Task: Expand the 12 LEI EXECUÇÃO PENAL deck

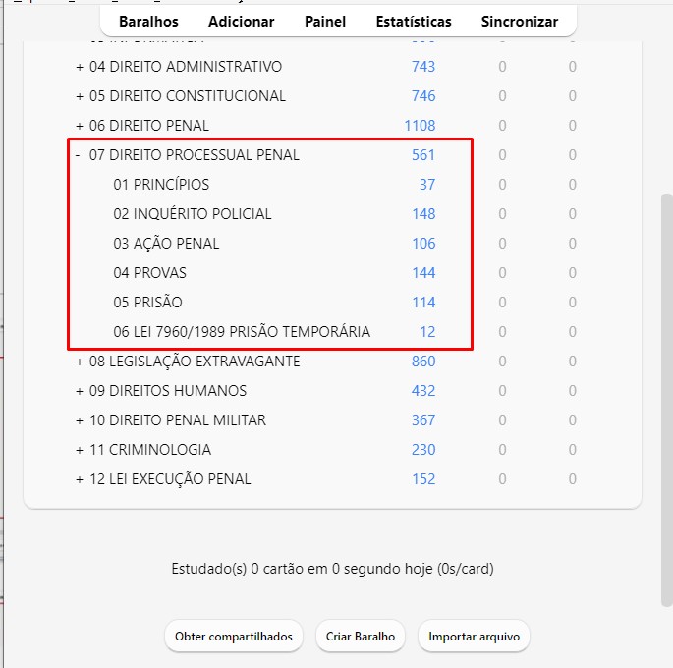Action: coord(80,479)
